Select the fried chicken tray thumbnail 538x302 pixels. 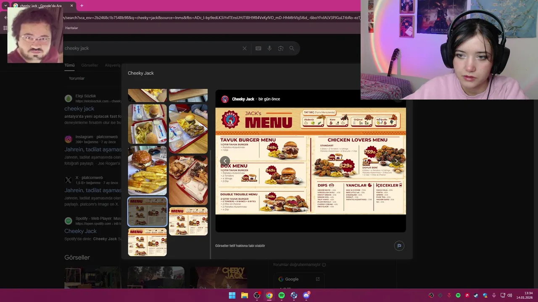click(x=188, y=180)
